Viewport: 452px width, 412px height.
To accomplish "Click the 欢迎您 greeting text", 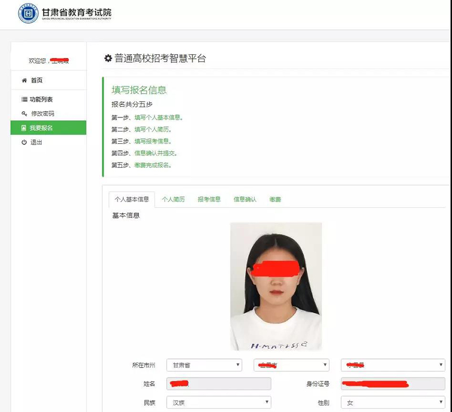I will pyautogui.click(x=37, y=61).
